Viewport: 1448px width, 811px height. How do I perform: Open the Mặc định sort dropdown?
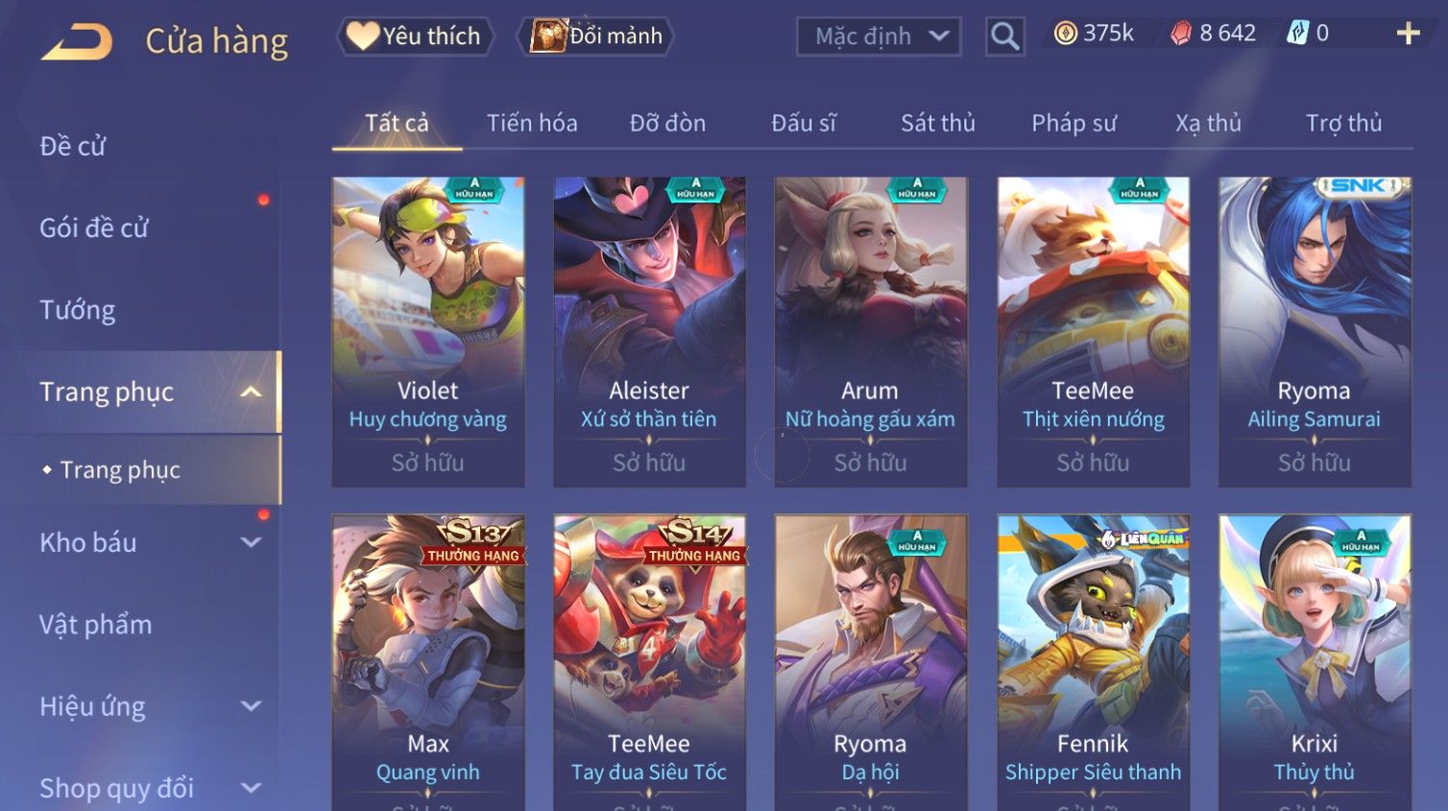coord(879,36)
